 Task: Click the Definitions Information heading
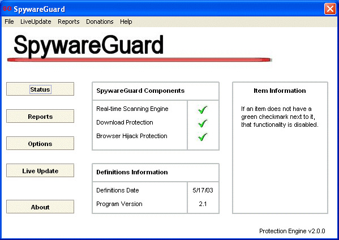(x=132, y=172)
